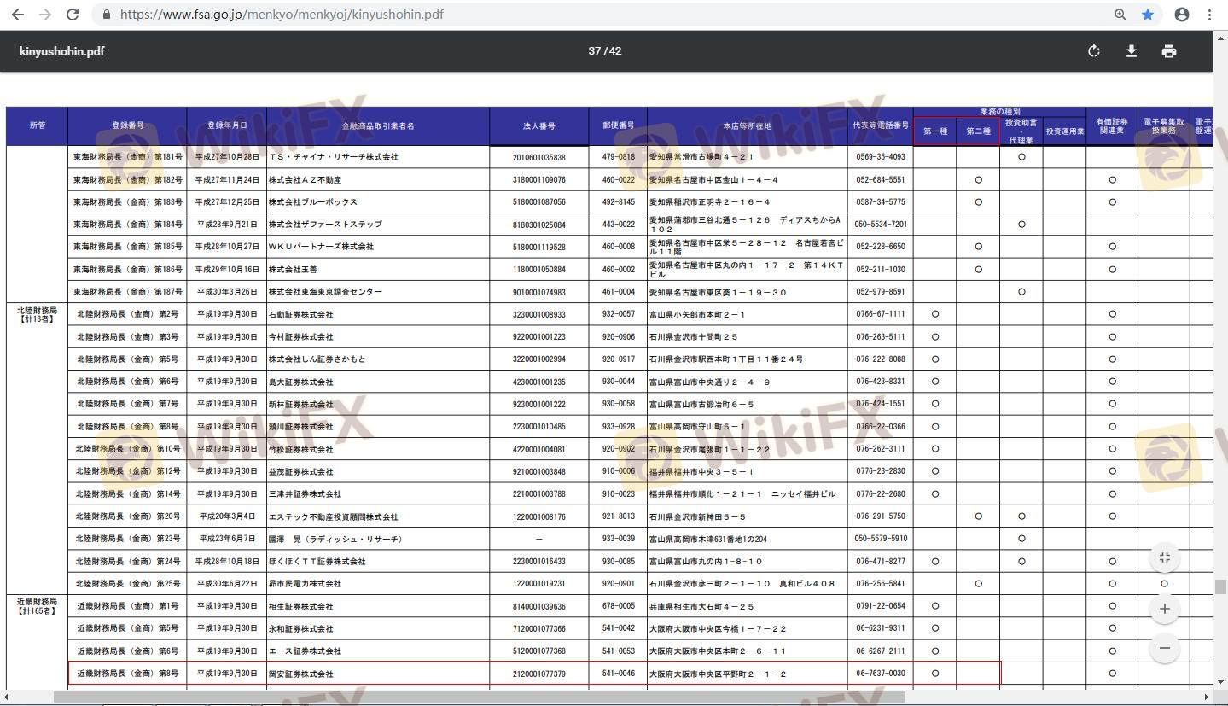Click phone number 050-5579-5910
The width and height of the screenshot is (1228, 706).
tap(881, 540)
